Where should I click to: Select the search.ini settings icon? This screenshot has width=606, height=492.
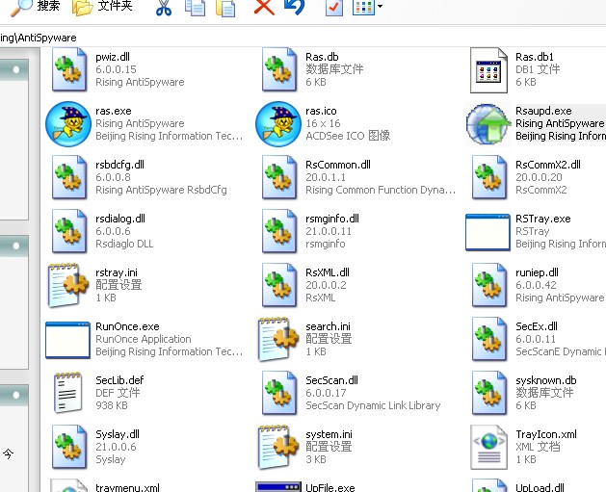[x=278, y=340]
